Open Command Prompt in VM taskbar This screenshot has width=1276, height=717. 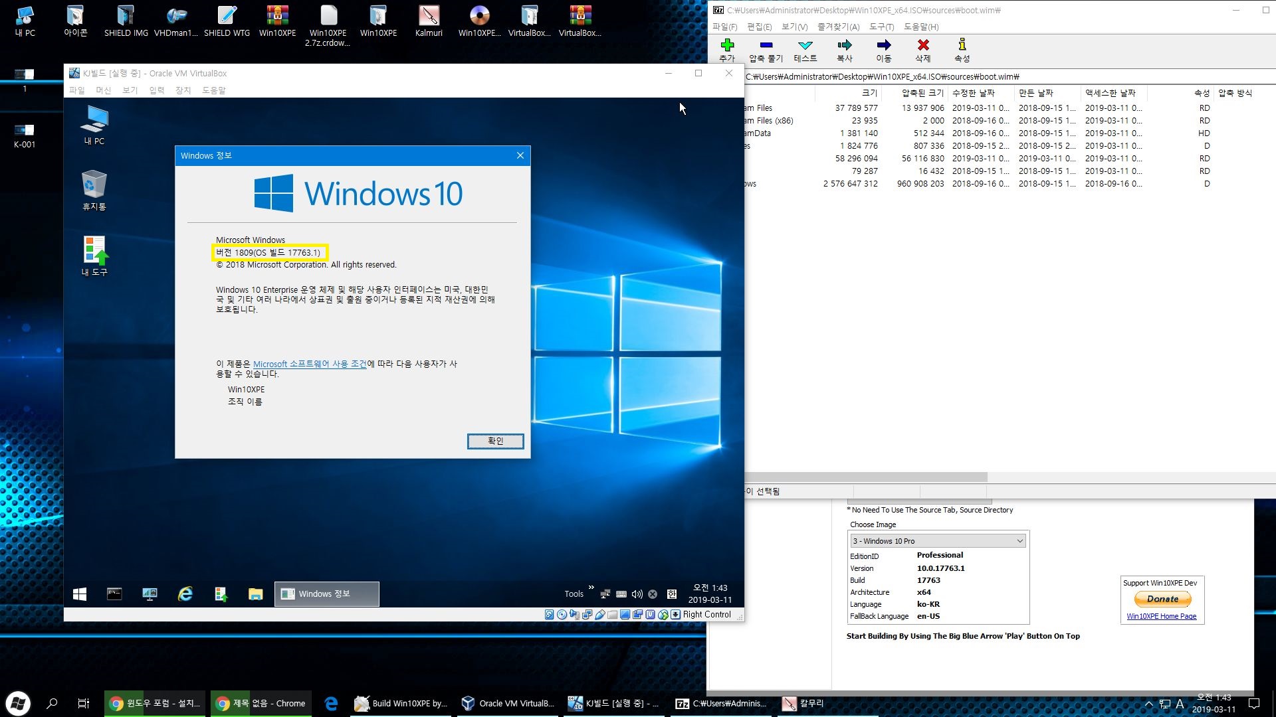[x=114, y=594]
